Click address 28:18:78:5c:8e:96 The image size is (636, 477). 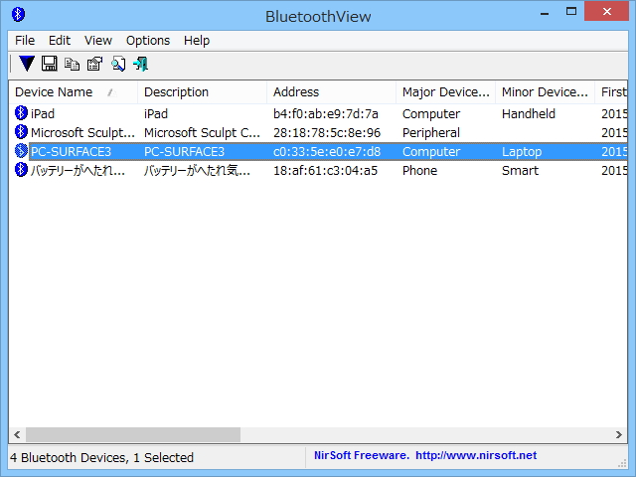(327, 132)
